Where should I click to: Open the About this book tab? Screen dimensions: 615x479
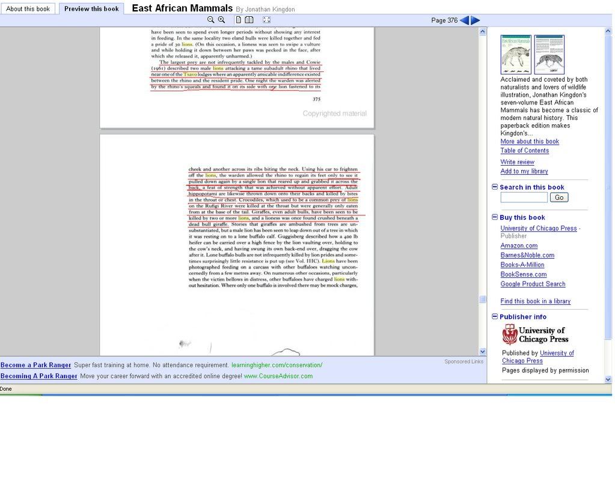(x=28, y=8)
